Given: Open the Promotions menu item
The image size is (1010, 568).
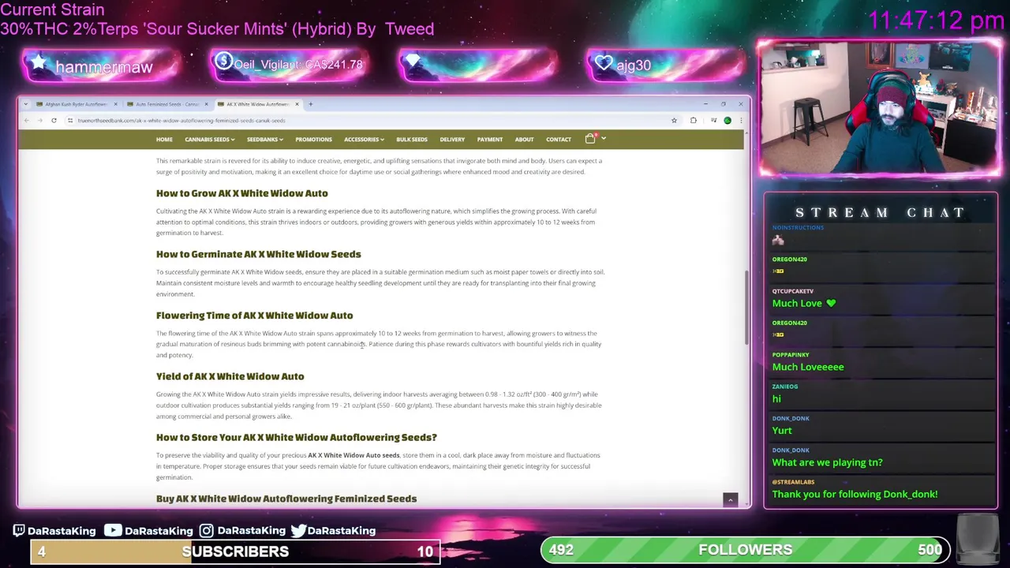Looking at the screenshot, I should click(313, 140).
